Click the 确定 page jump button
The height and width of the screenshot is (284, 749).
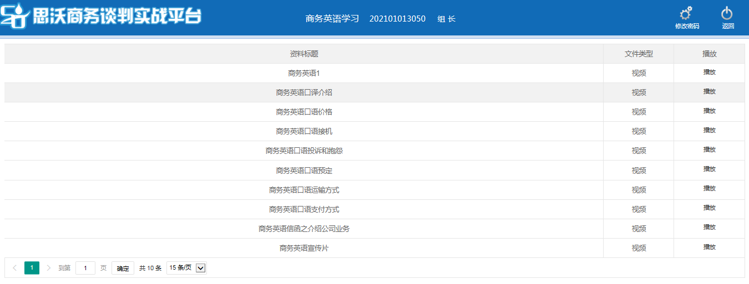(x=123, y=268)
